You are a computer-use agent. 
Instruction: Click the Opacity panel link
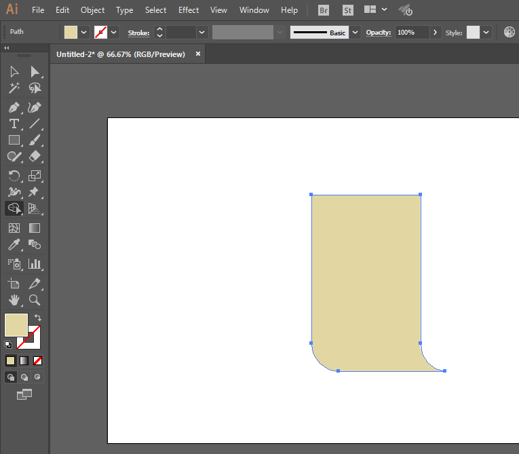379,33
